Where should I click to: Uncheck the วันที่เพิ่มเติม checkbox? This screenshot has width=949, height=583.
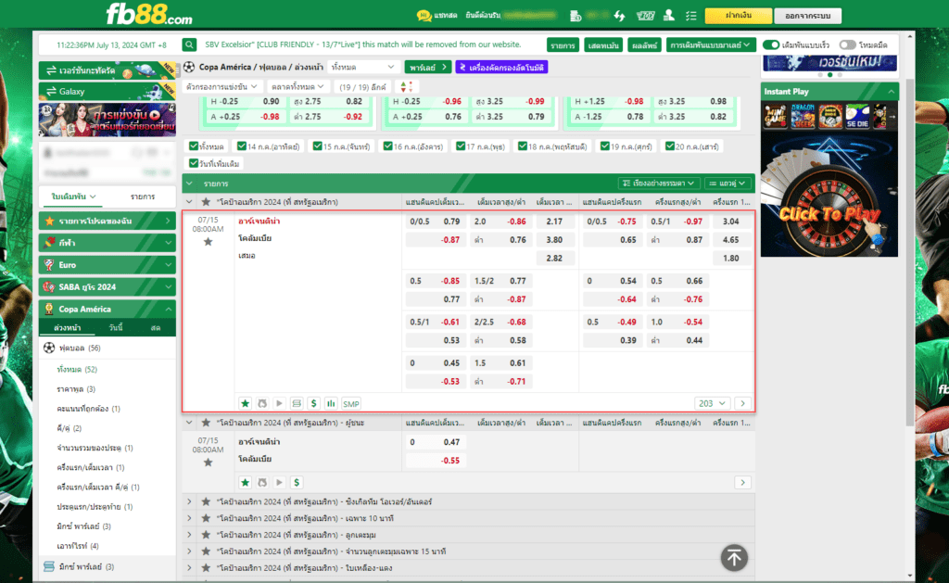pos(194,163)
